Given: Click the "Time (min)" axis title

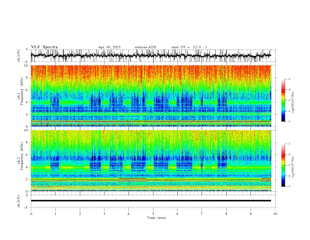Looking at the screenshot, I should coord(157,218).
